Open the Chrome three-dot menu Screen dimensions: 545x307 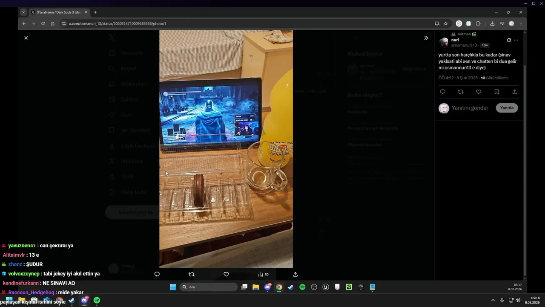tap(521, 23)
